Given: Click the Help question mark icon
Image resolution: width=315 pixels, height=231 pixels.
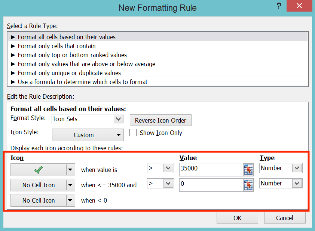Looking at the screenshot, I should 278,6.
